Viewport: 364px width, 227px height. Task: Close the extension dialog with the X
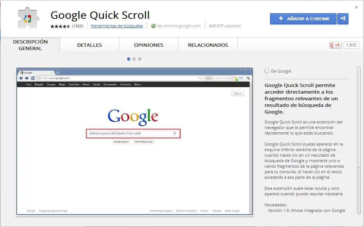356,7
